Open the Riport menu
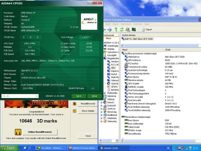Viewport: 201px width, 151px height. point(116,24)
